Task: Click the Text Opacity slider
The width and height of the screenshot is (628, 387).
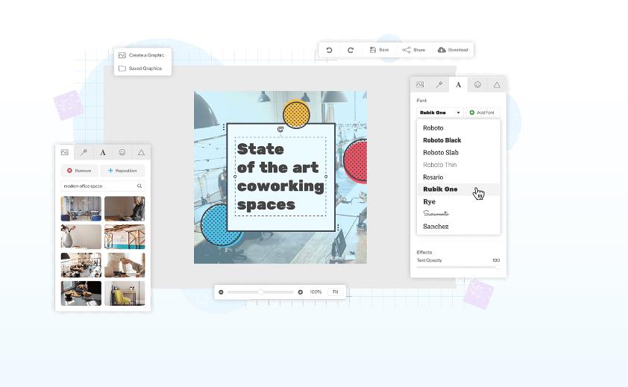Action: tap(458, 266)
